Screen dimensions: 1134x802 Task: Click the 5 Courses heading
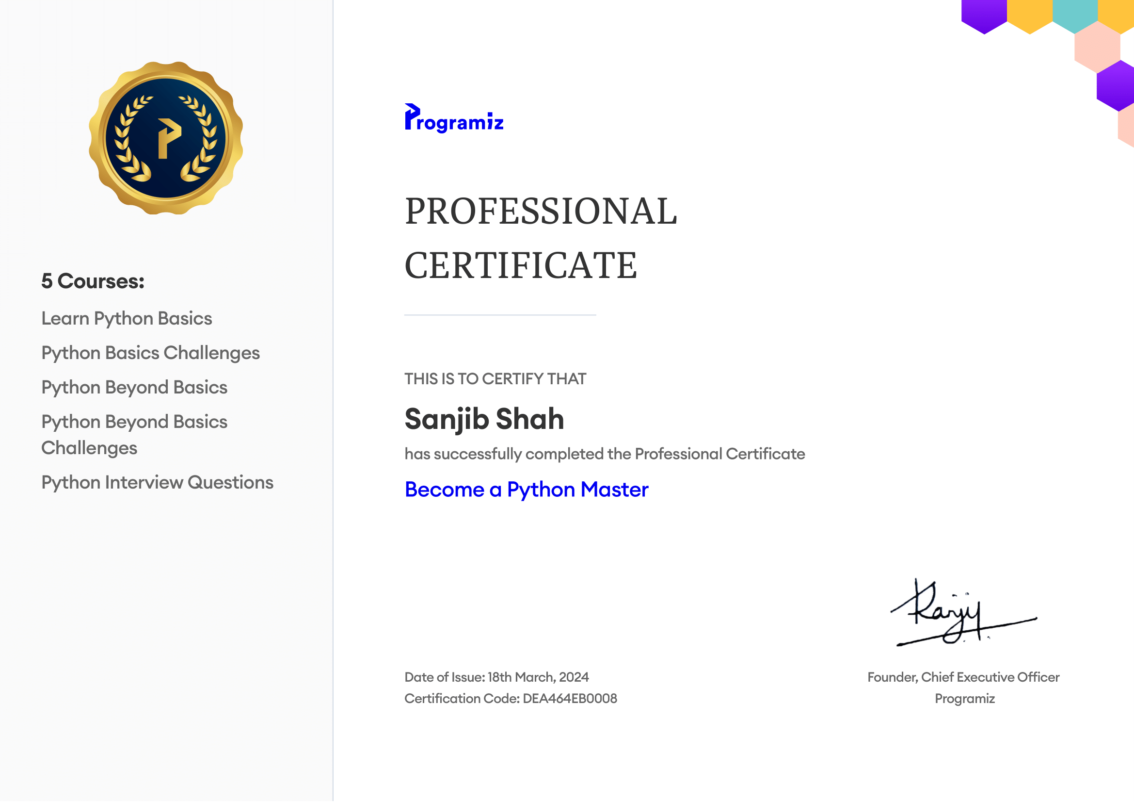click(x=93, y=282)
